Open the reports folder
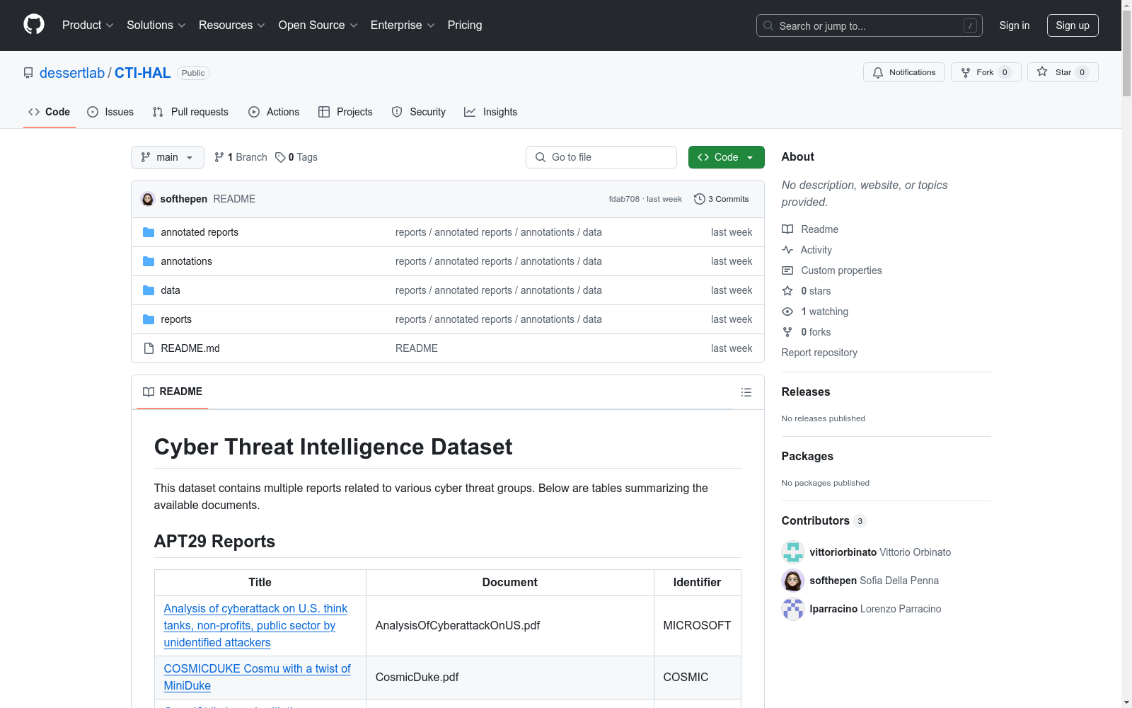The image size is (1132, 708). point(176,319)
